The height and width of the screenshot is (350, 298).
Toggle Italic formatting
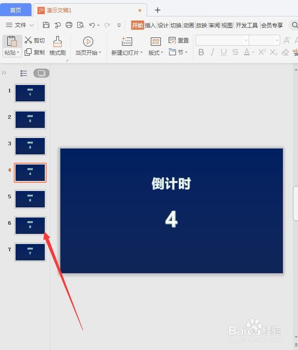212,52
